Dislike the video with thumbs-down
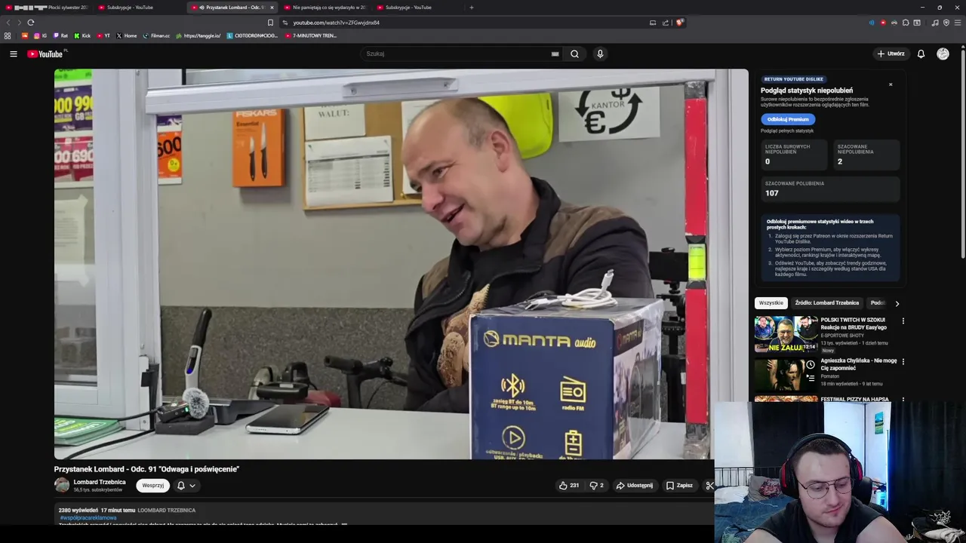The image size is (966, 543). (x=596, y=486)
